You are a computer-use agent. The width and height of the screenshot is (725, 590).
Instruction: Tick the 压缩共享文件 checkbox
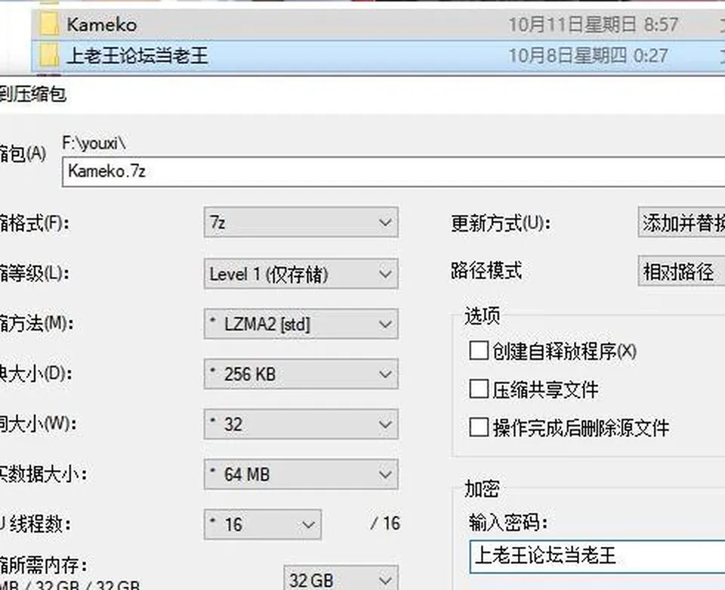click(x=479, y=389)
